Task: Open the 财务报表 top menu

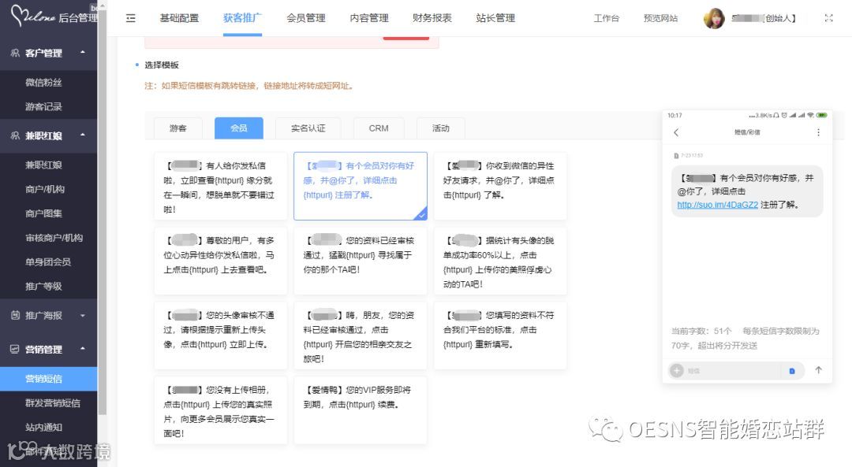Action: (x=432, y=18)
